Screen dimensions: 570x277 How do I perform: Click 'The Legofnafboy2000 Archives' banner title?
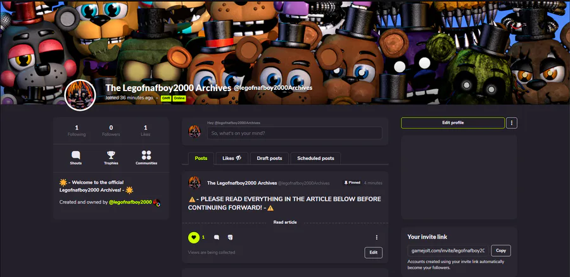tap(168, 88)
